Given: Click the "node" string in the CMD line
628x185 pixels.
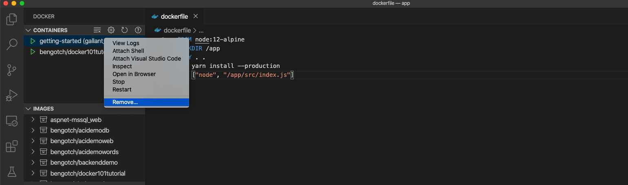Looking at the screenshot, I should click(205, 75).
